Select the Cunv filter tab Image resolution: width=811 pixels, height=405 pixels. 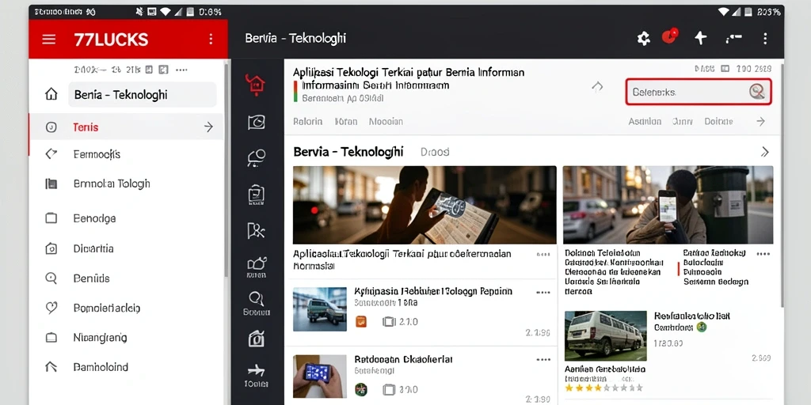(682, 121)
